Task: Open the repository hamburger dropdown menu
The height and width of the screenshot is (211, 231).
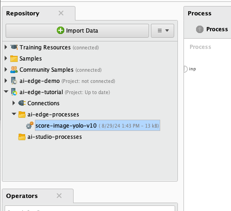Action: pyautogui.click(x=163, y=31)
